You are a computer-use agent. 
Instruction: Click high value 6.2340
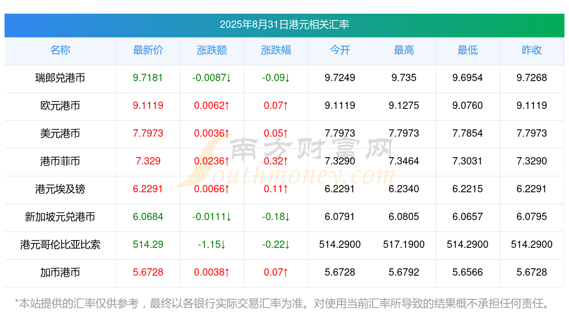click(x=404, y=189)
